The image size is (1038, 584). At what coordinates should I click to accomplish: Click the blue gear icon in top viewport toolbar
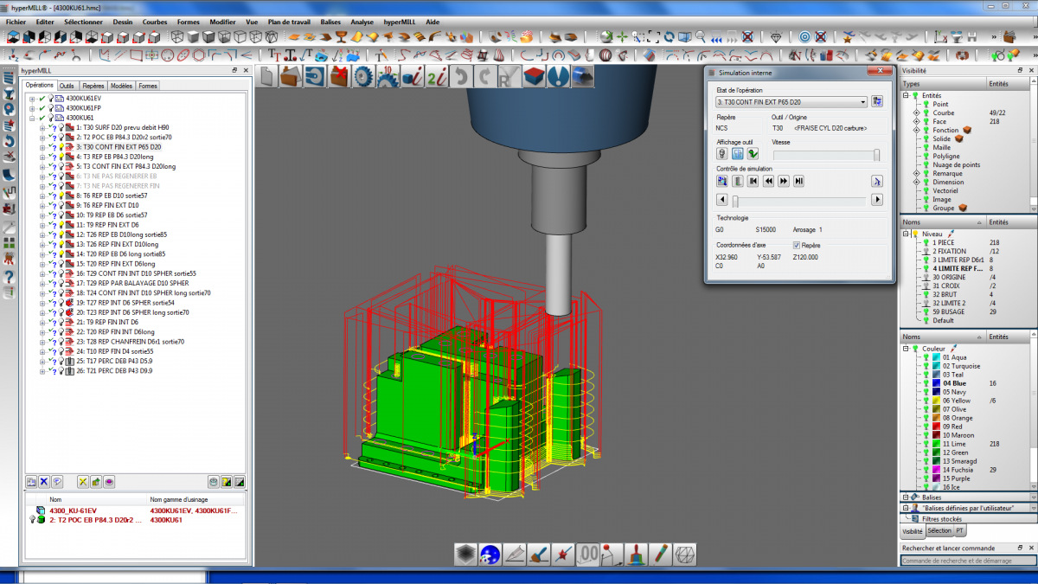click(x=363, y=76)
